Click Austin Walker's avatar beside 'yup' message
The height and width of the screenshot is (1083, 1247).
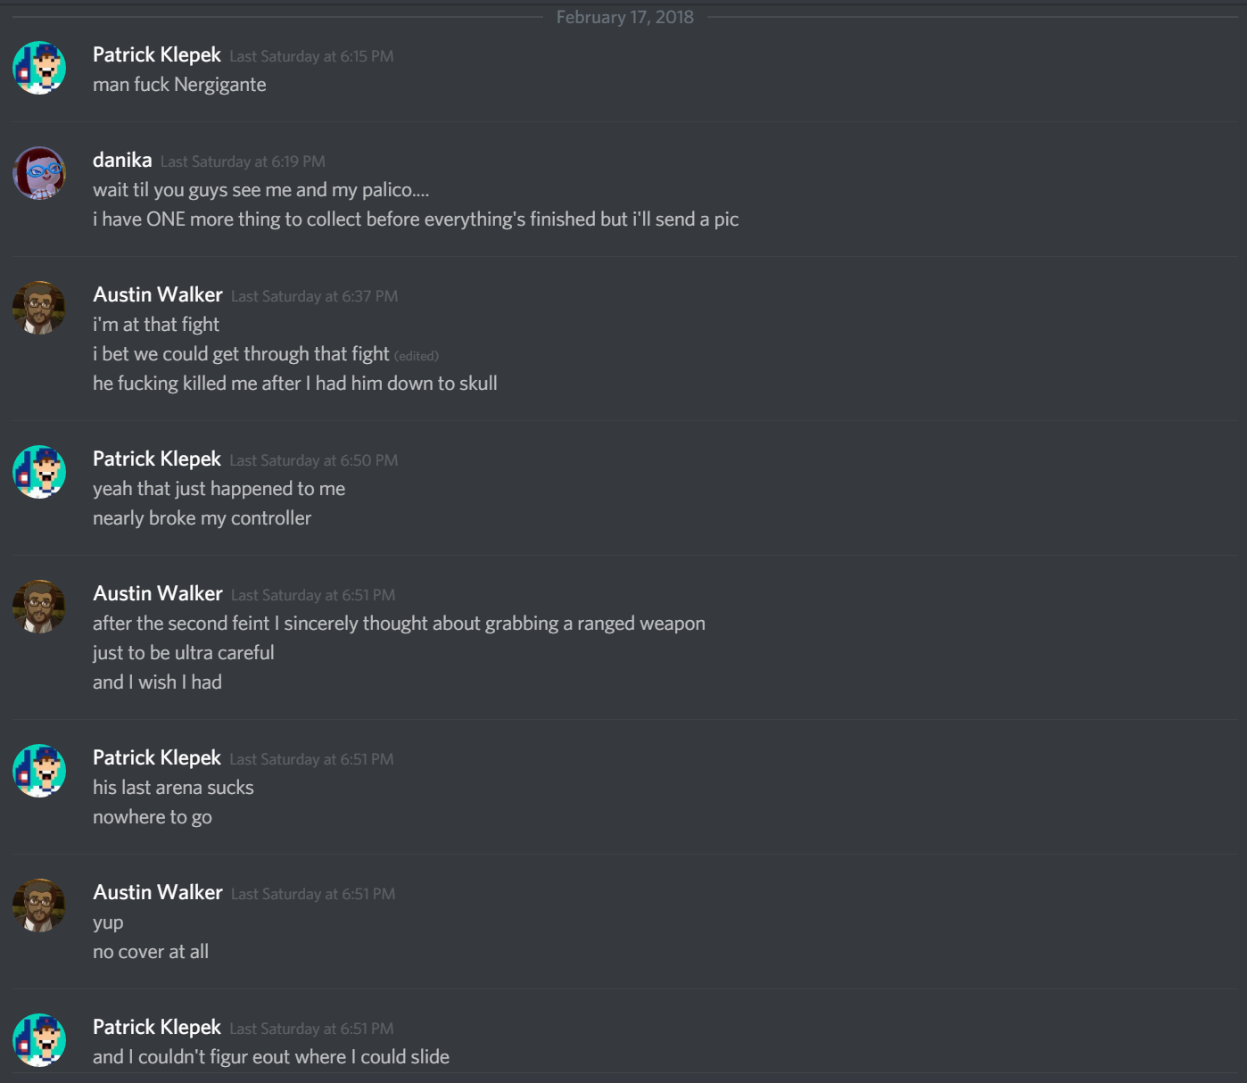coord(39,905)
